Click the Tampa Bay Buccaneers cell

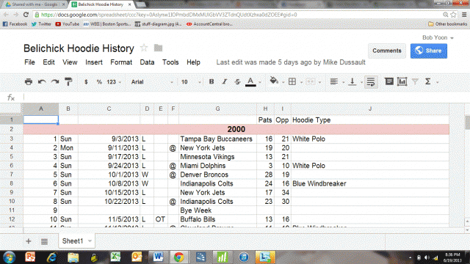[x=217, y=139]
